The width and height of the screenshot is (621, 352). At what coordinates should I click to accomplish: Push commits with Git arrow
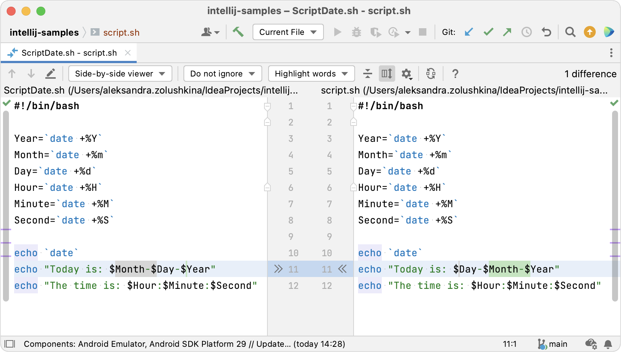pyautogui.click(x=507, y=32)
